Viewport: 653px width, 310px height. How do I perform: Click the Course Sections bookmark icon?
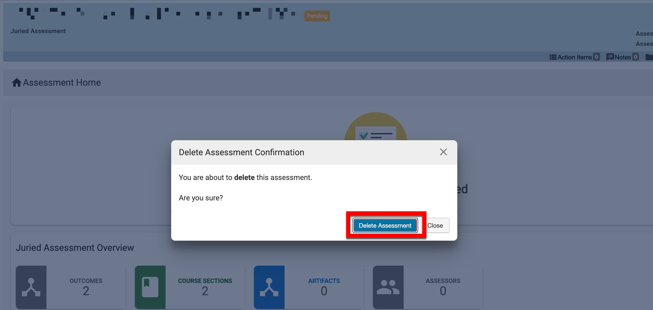pos(150,287)
